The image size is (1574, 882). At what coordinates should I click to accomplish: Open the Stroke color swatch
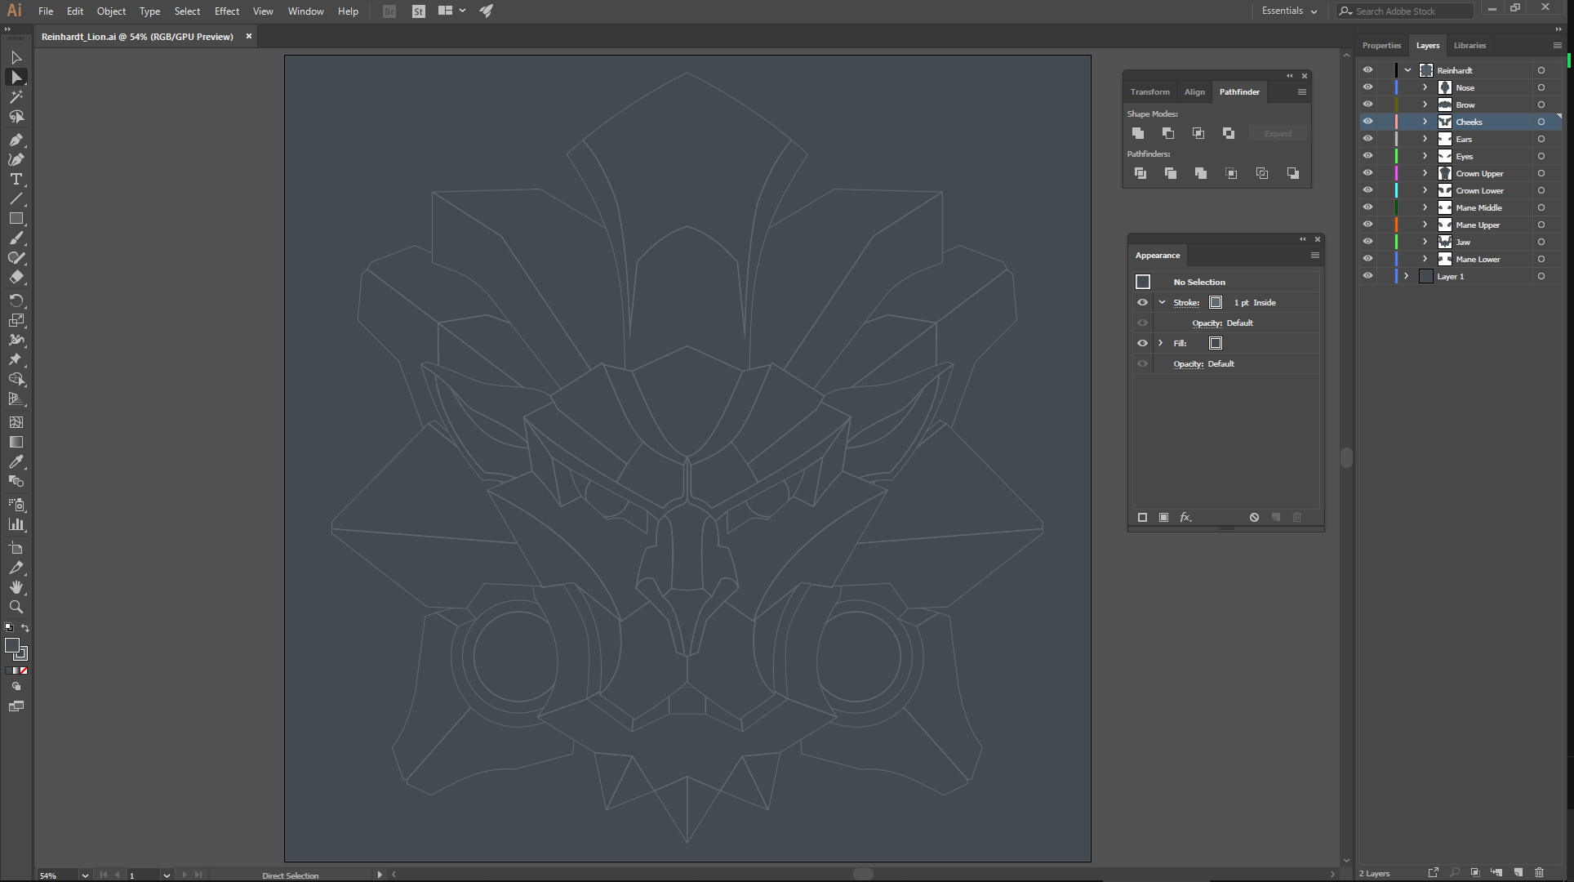coord(1216,302)
